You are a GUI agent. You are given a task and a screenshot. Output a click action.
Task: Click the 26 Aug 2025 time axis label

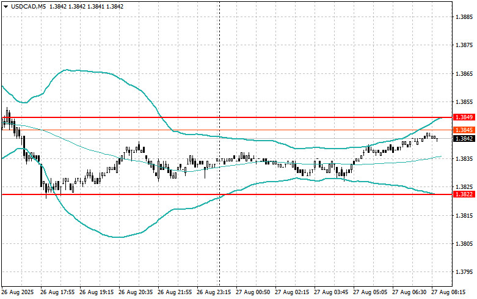pos(18,292)
